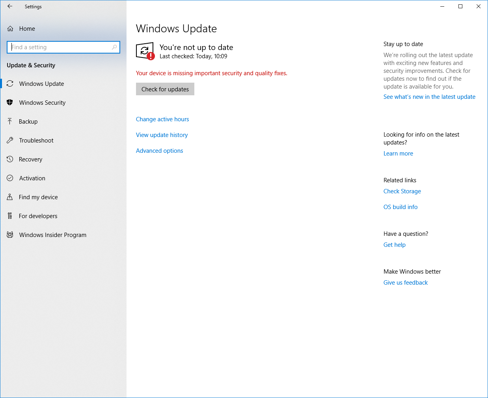Viewport: 488px width, 398px height.
Task: Click the Home house icon
Action: (x=10, y=29)
